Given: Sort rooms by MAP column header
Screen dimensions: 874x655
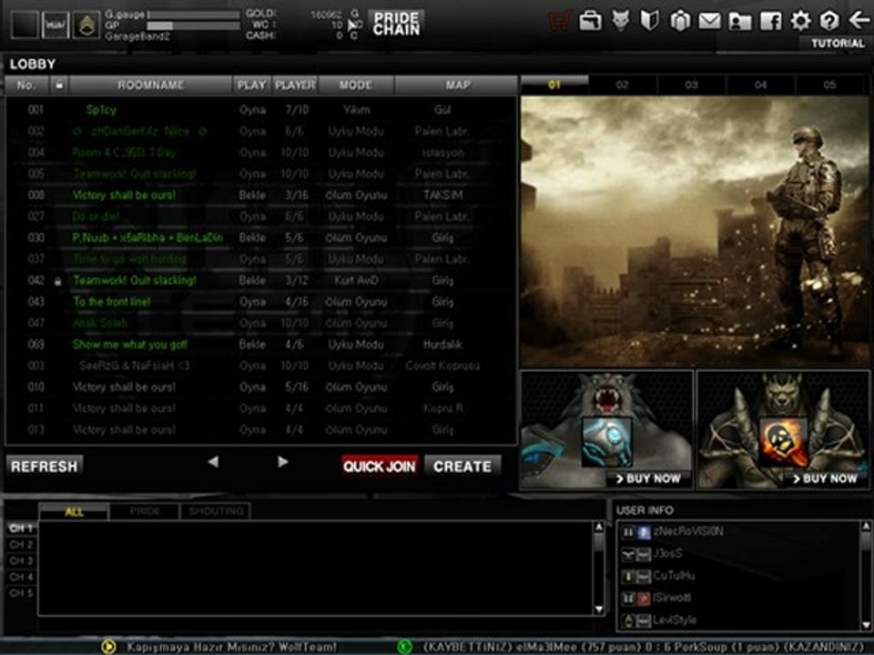Looking at the screenshot, I should [x=457, y=85].
